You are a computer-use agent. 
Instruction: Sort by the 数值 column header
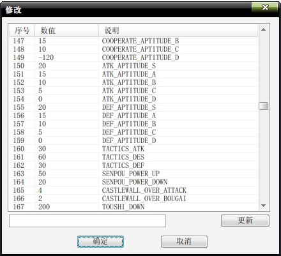(x=66, y=31)
